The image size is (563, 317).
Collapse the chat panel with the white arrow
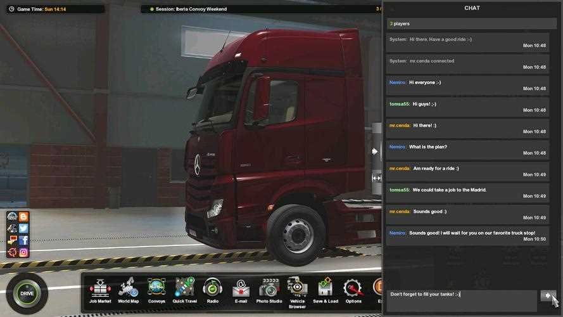pyautogui.click(x=374, y=152)
